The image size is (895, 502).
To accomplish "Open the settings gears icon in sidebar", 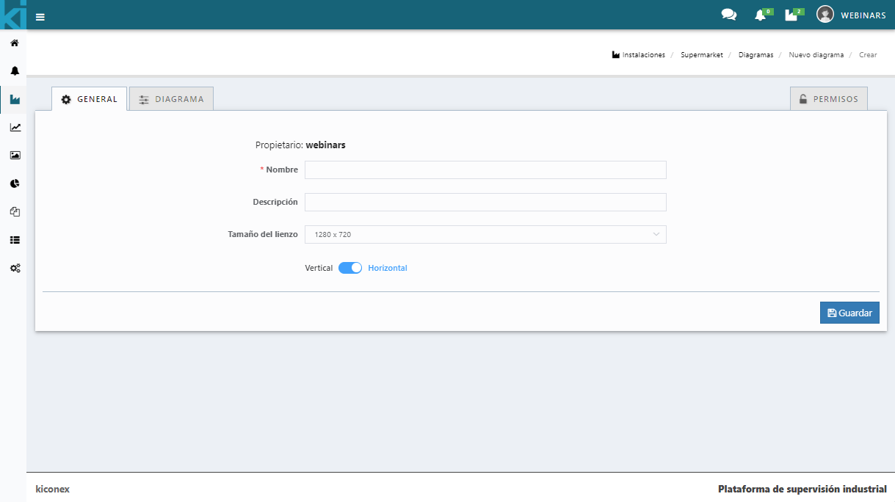I will click(15, 268).
